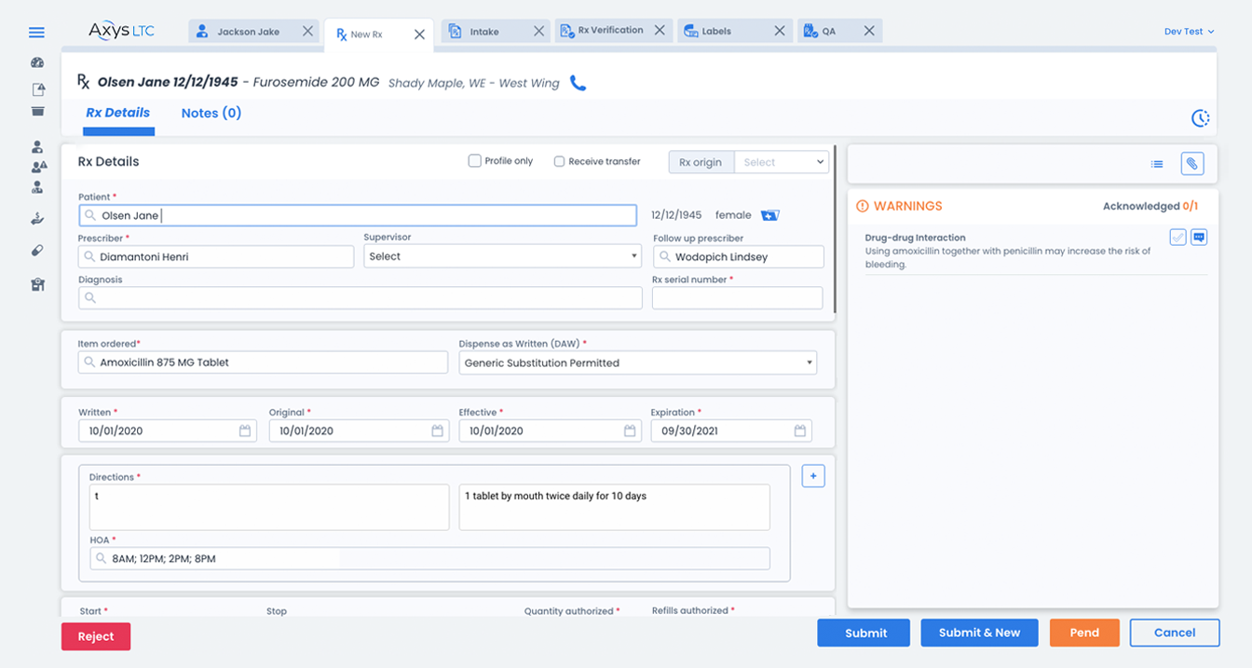Click the phone icon beside West Wing
Screen dimensions: 1252x668
[578, 83]
